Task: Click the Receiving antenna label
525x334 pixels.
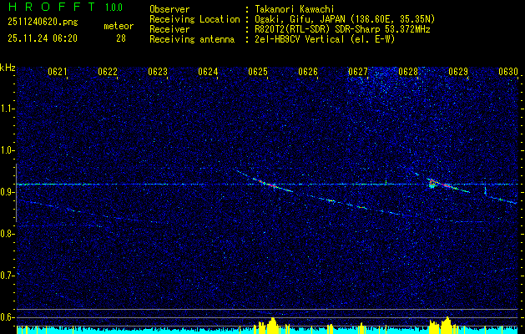Action: coord(192,39)
